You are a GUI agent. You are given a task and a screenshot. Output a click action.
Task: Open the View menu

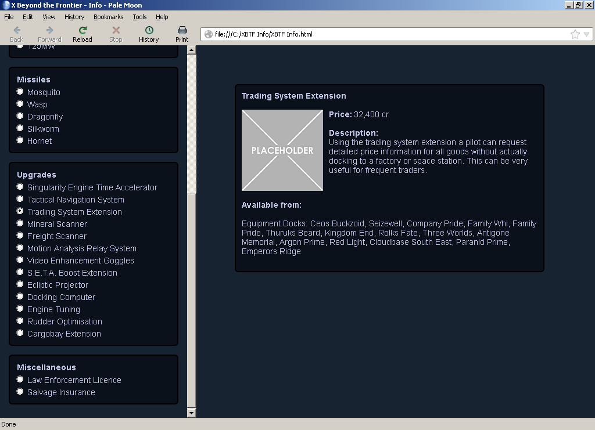pos(49,17)
